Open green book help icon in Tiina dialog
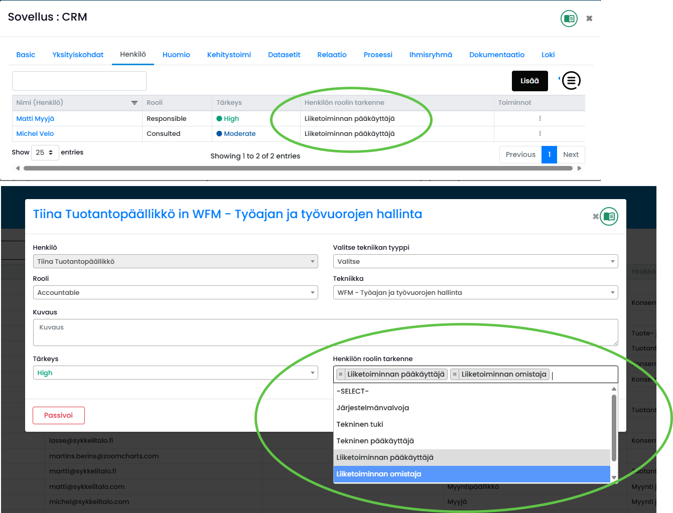Viewport: 673px width, 513px height. coord(609,217)
